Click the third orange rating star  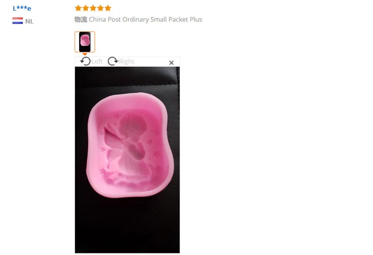point(93,8)
